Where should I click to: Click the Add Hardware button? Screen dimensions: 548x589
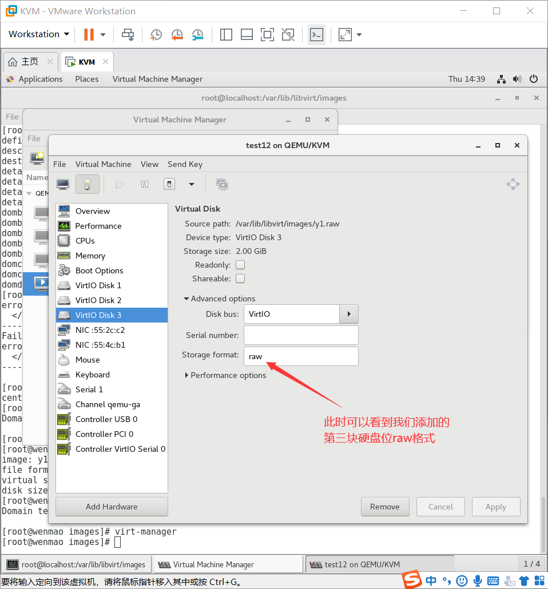(112, 507)
